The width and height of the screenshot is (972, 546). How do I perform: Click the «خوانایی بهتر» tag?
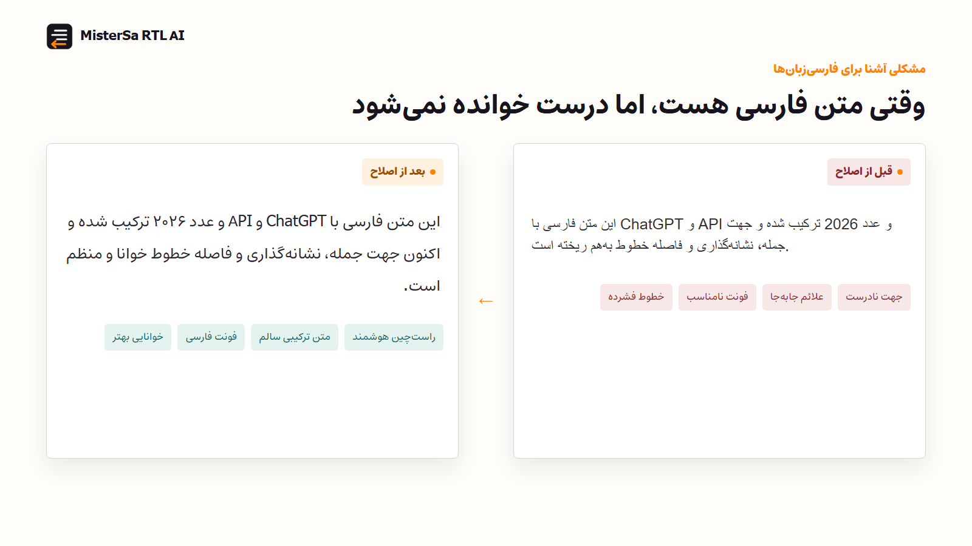[x=138, y=337]
